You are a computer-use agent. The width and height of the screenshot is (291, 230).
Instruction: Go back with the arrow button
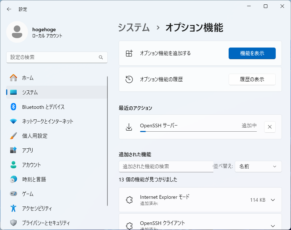pyautogui.click(x=9, y=9)
